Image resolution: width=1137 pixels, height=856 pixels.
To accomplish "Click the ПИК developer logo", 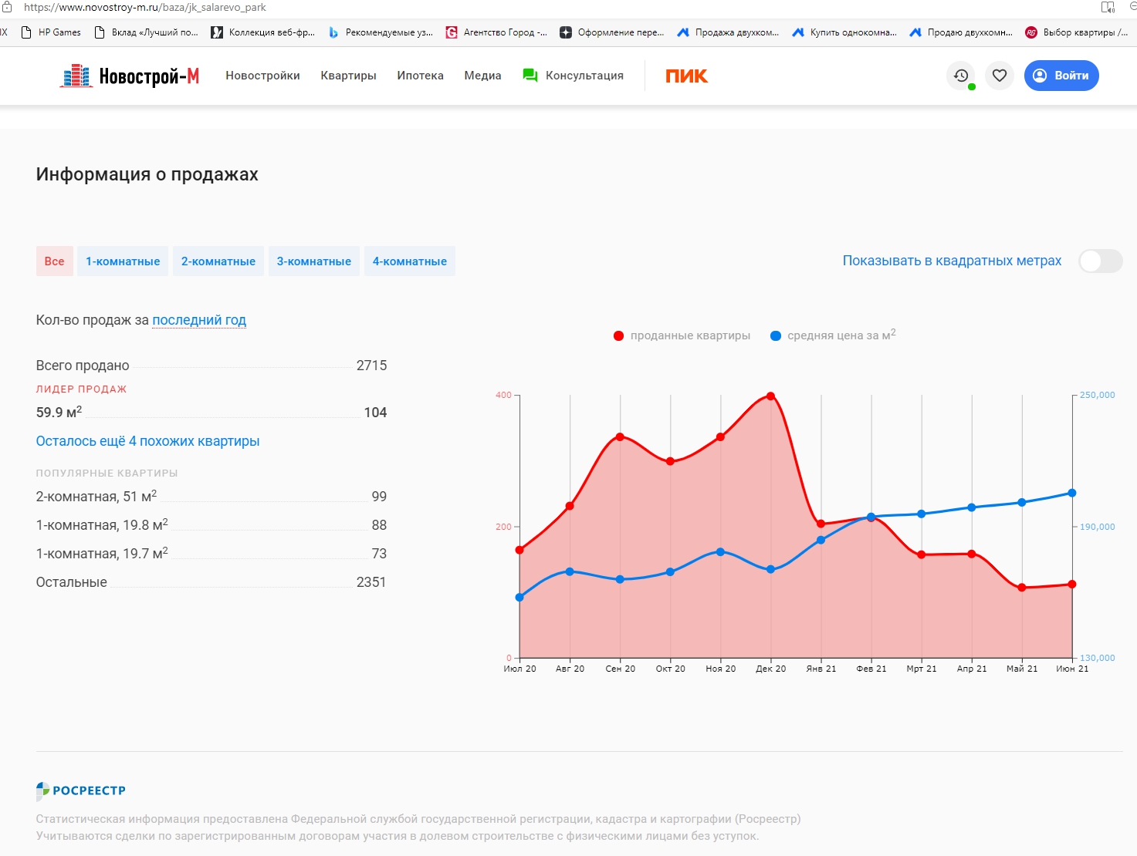I will click(x=686, y=76).
